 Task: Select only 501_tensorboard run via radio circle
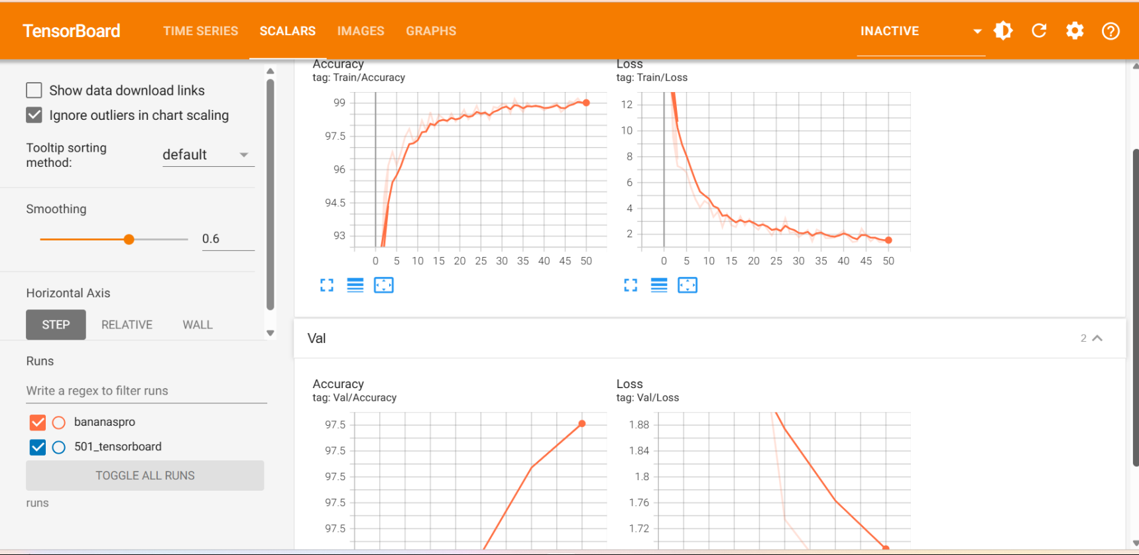[x=59, y=447]
